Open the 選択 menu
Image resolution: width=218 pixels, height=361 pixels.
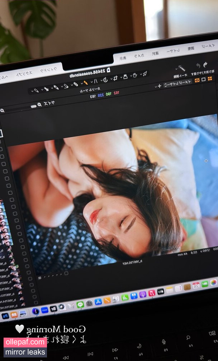click(x=155, y=54)
